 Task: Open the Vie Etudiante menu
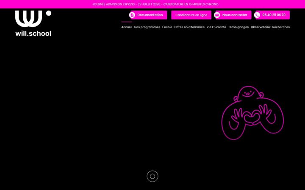pyautogui.click(x=216, y=27)
